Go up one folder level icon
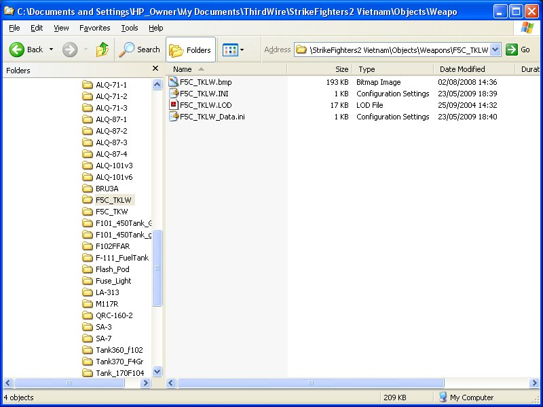The height and width of the screenshot is (407, 543). pos(102,50)
